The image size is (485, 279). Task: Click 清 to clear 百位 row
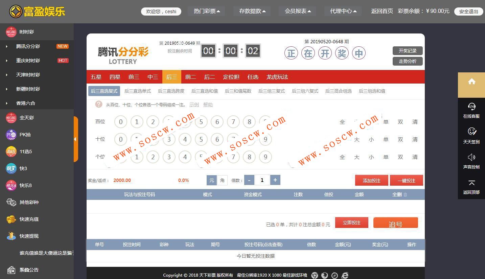click(x=415, y=122)
